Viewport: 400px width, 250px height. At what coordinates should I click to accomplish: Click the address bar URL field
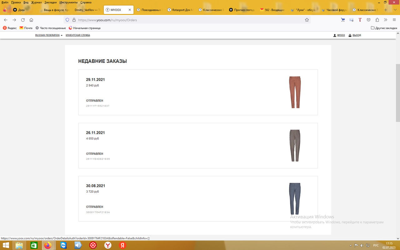point(187,20)
